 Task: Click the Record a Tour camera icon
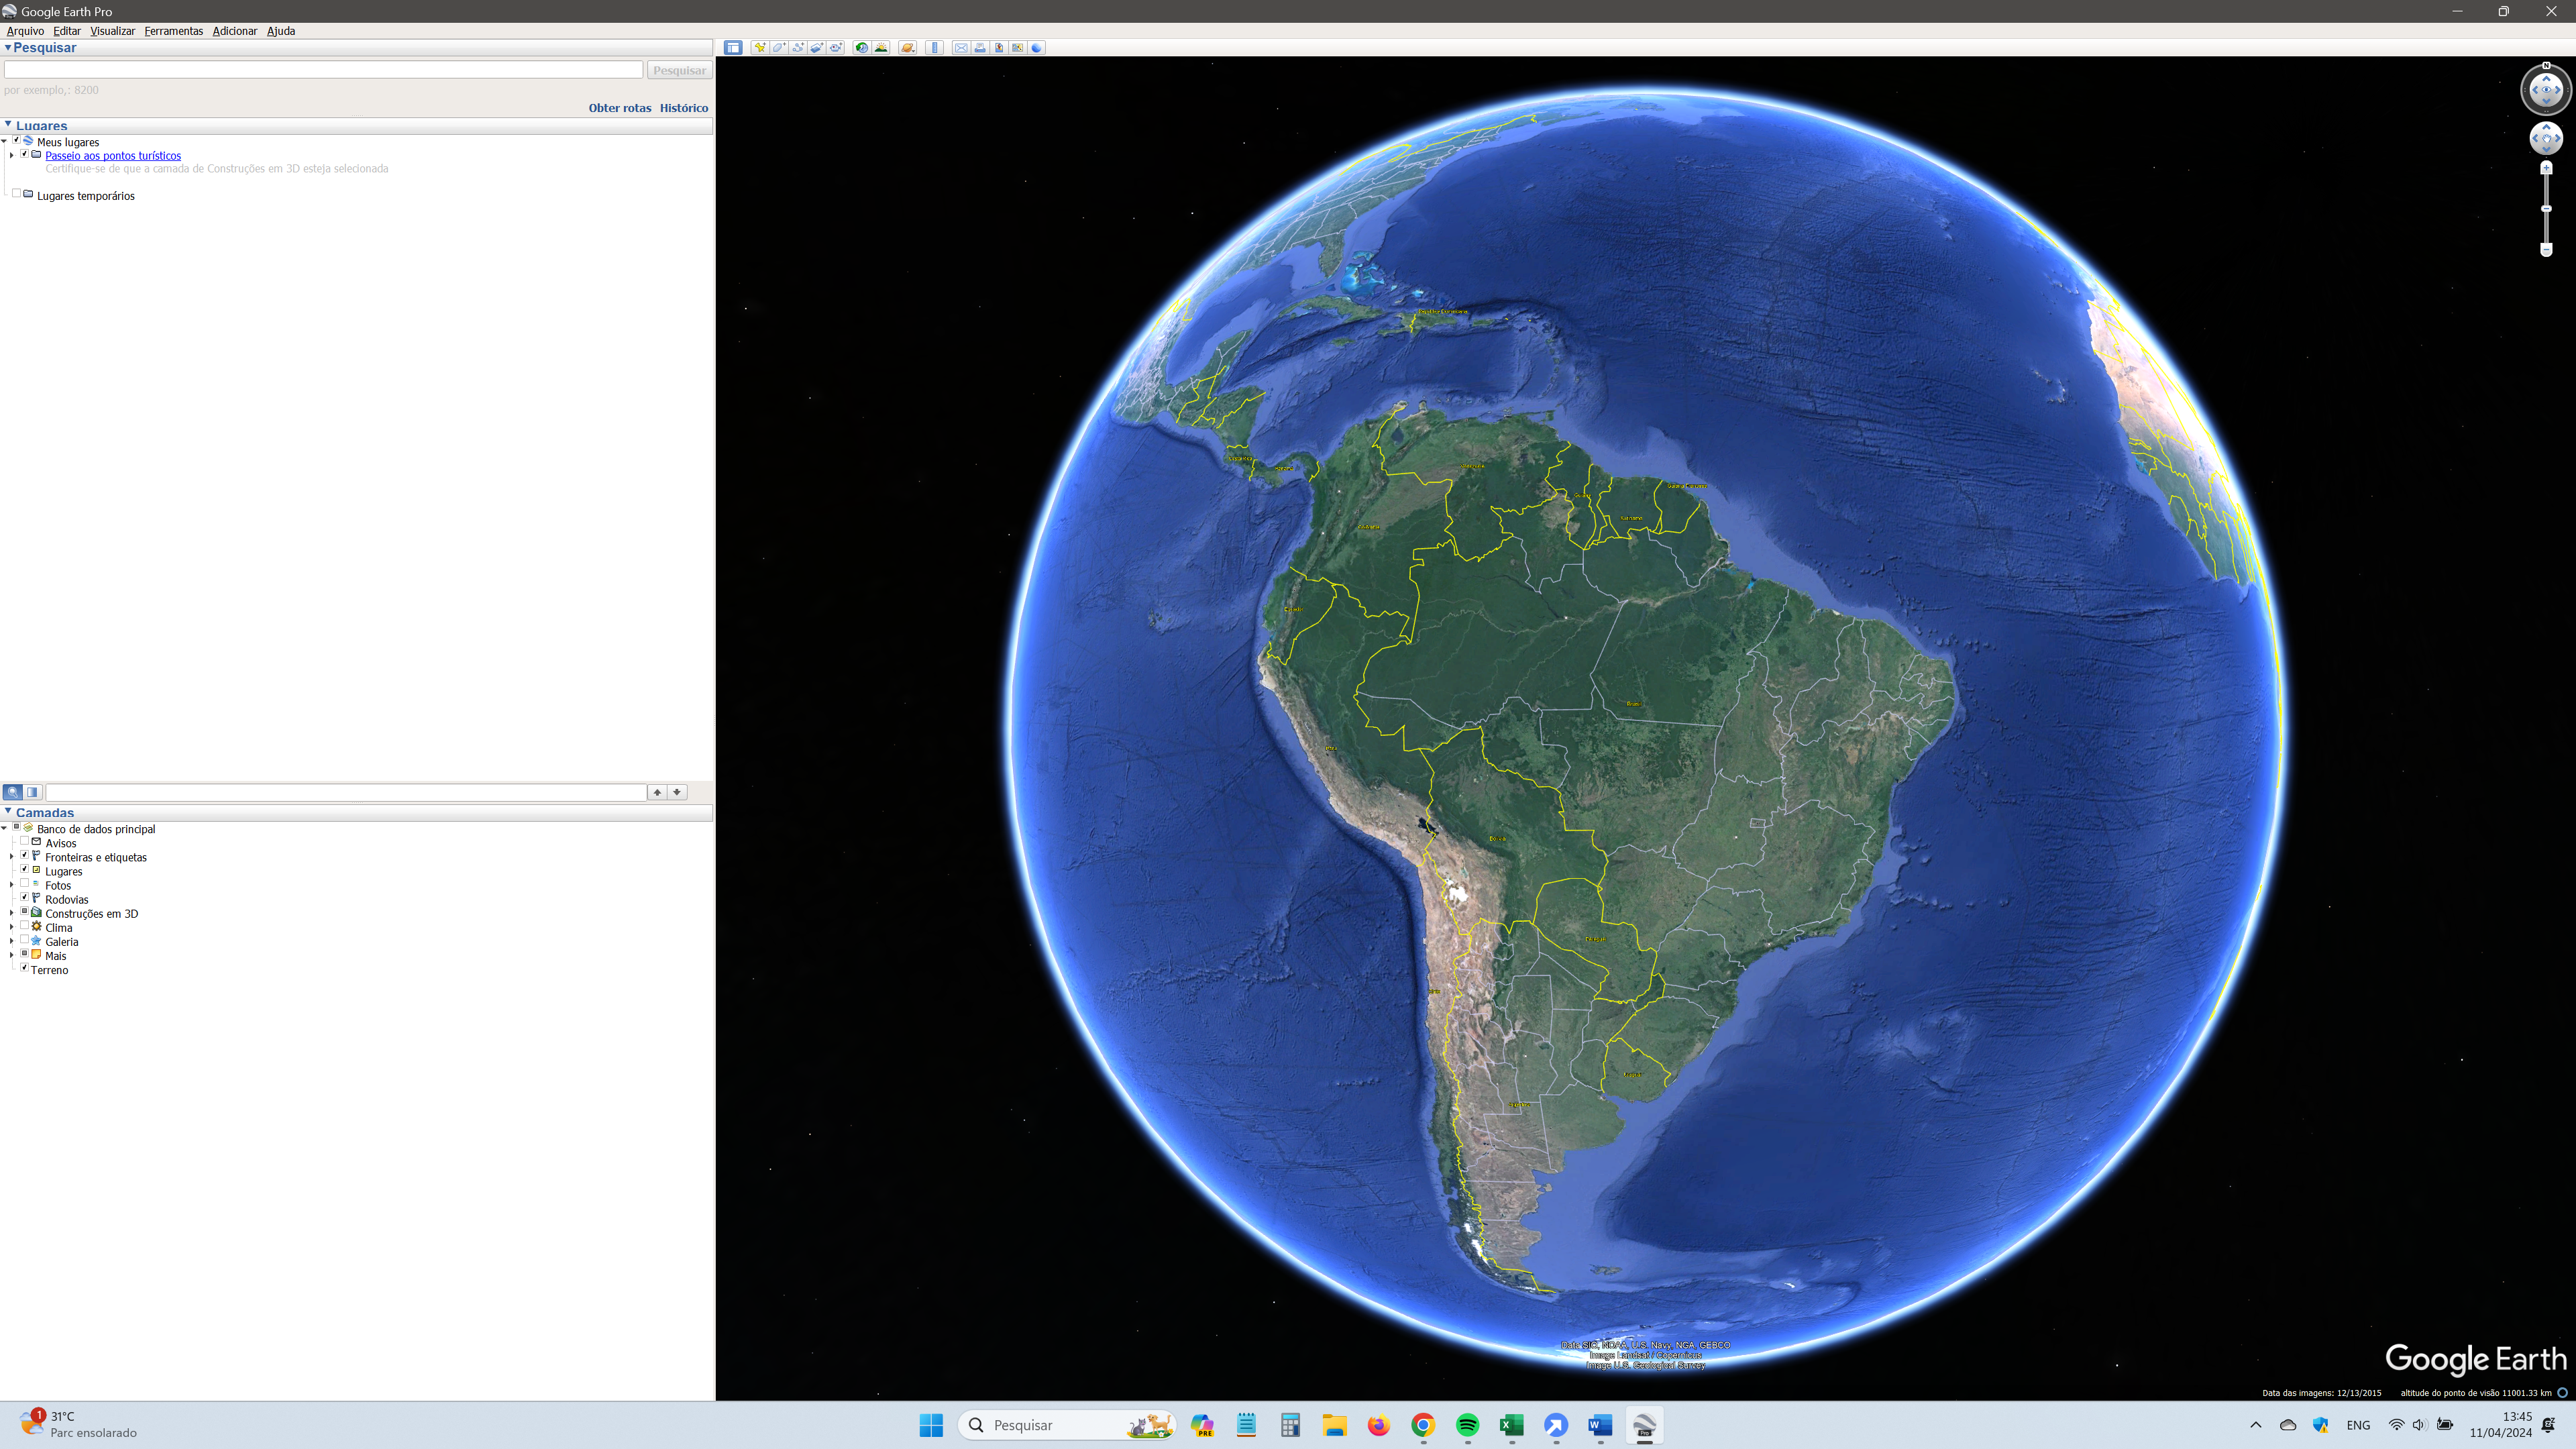coord(835,48)
